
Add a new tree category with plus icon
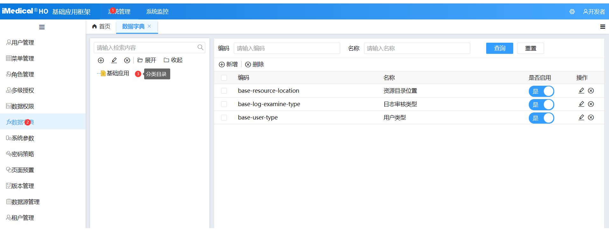click(x=101, y=60)
